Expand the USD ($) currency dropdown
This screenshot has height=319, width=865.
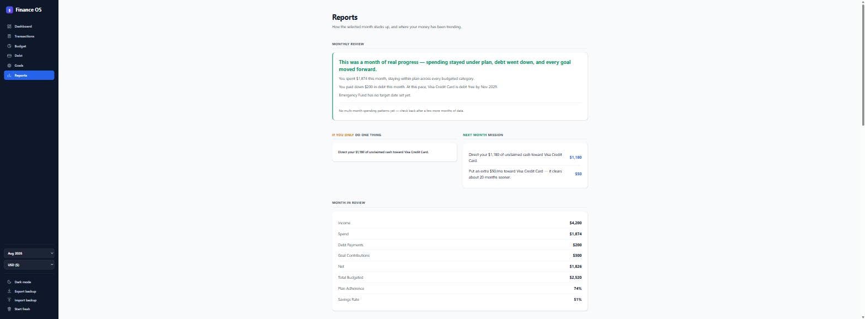coord(29,265)
